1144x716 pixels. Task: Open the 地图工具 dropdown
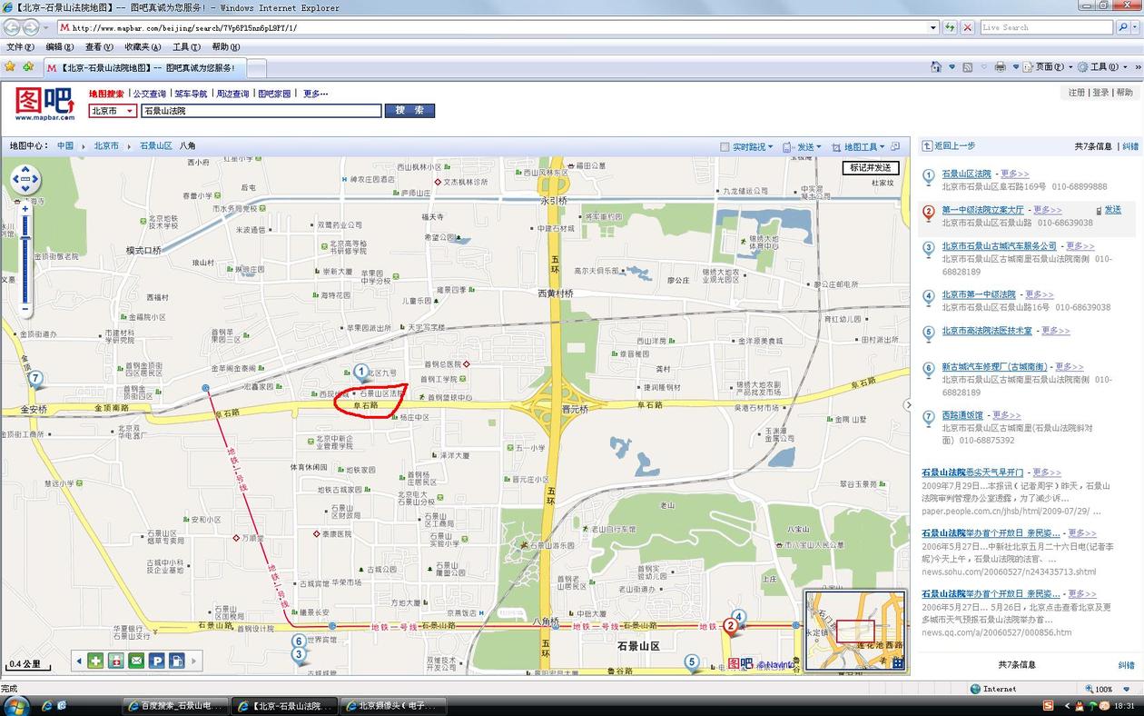click(881, 146)
